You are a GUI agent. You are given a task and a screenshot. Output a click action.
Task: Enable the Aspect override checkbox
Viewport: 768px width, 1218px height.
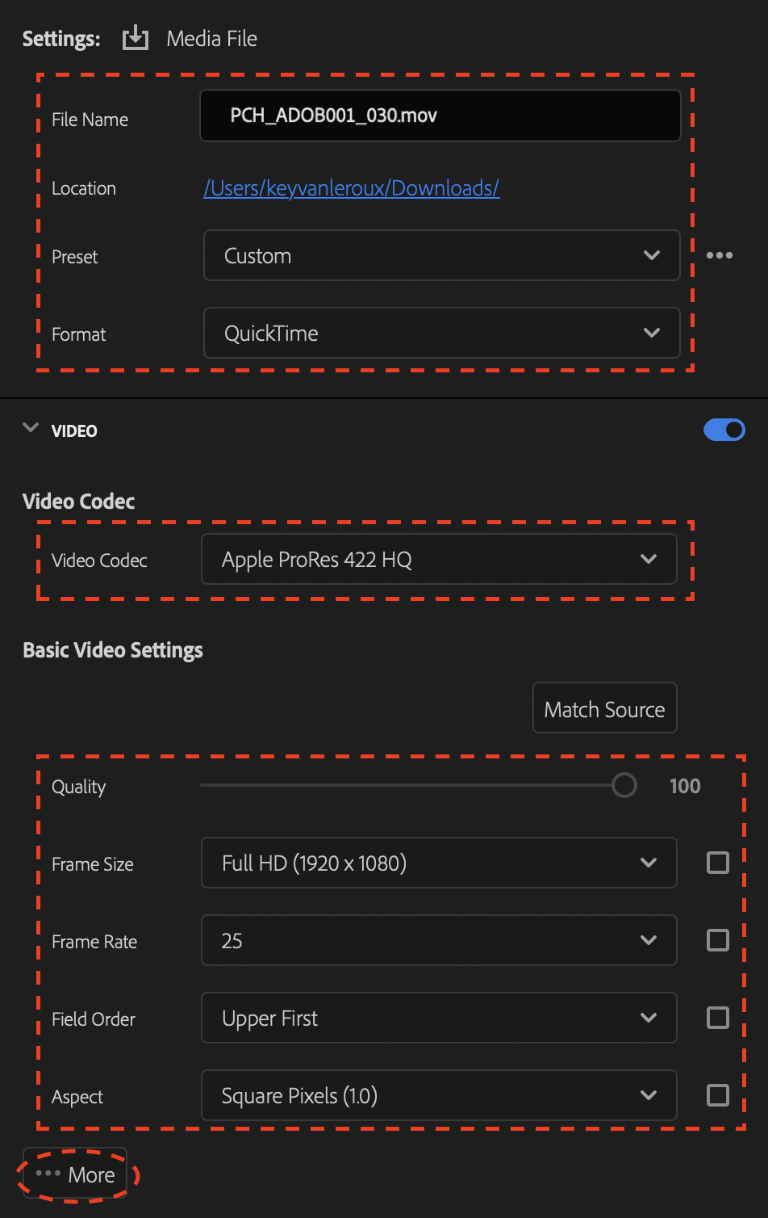(x=716, y=1095)
